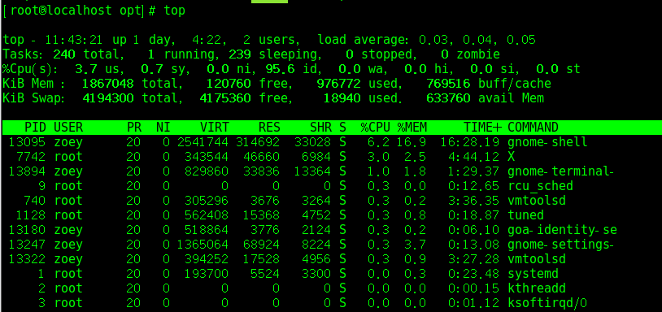Screen dimensions: 662x312
Task: Click the typed 'top' command at prompt
Action: [x=174, y=11]
